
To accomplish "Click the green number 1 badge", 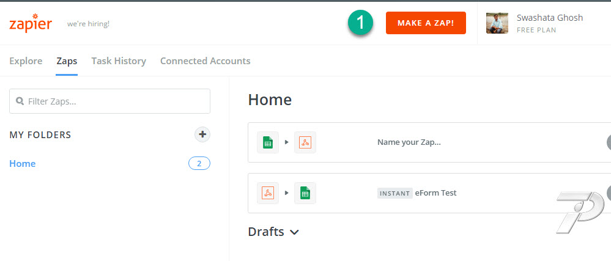I will coord(360,23).
